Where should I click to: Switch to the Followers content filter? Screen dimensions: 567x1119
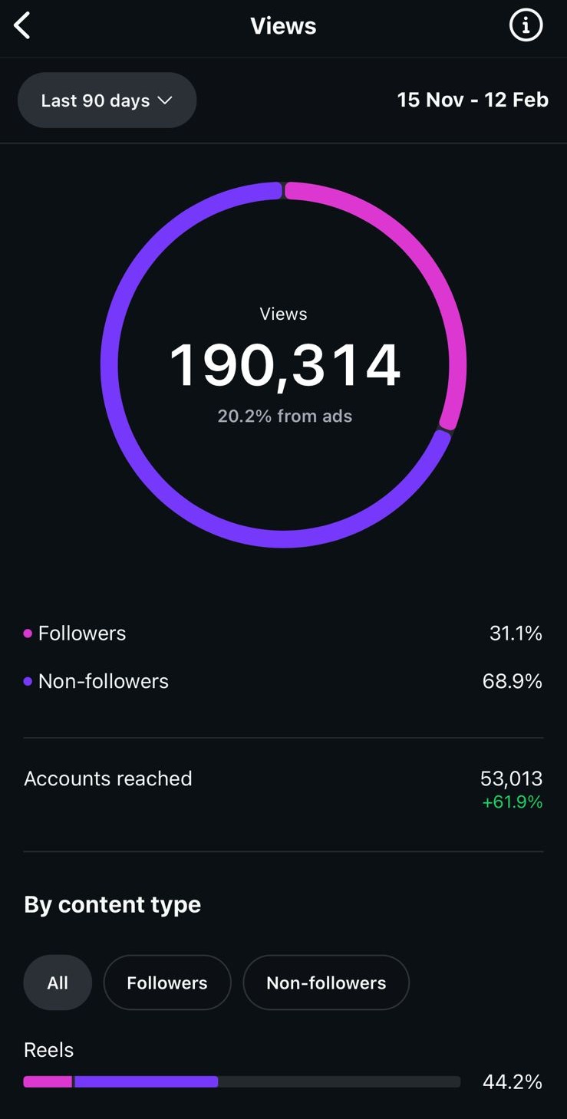pos(167,982)
